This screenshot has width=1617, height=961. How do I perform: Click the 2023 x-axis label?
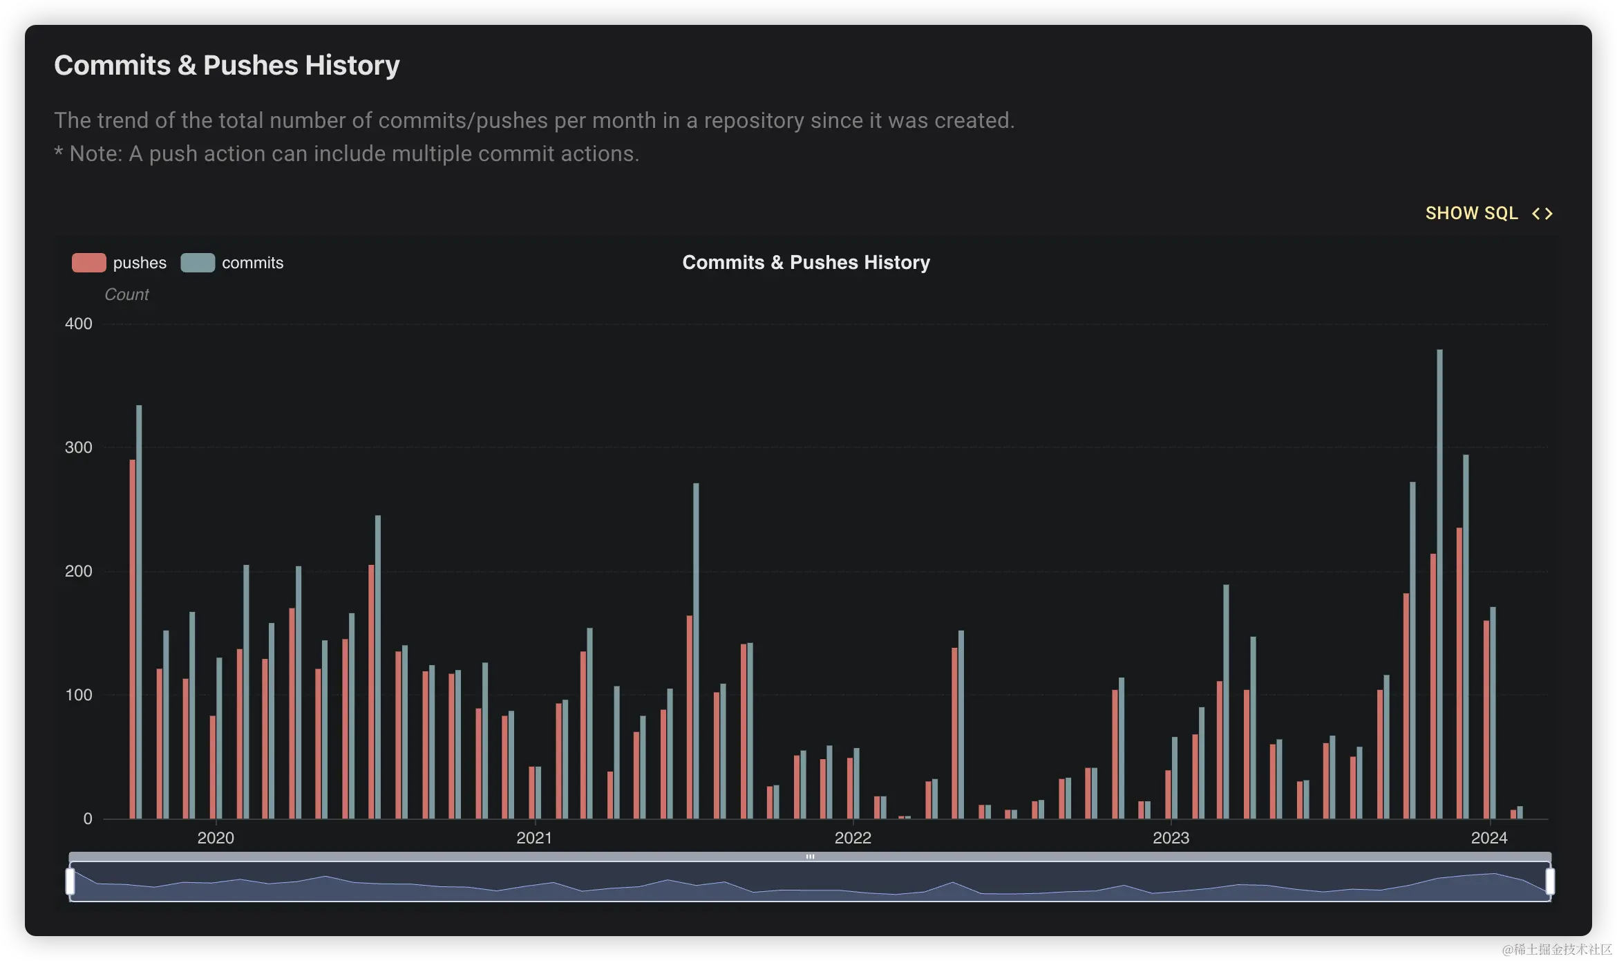(x=1171, y=838)
